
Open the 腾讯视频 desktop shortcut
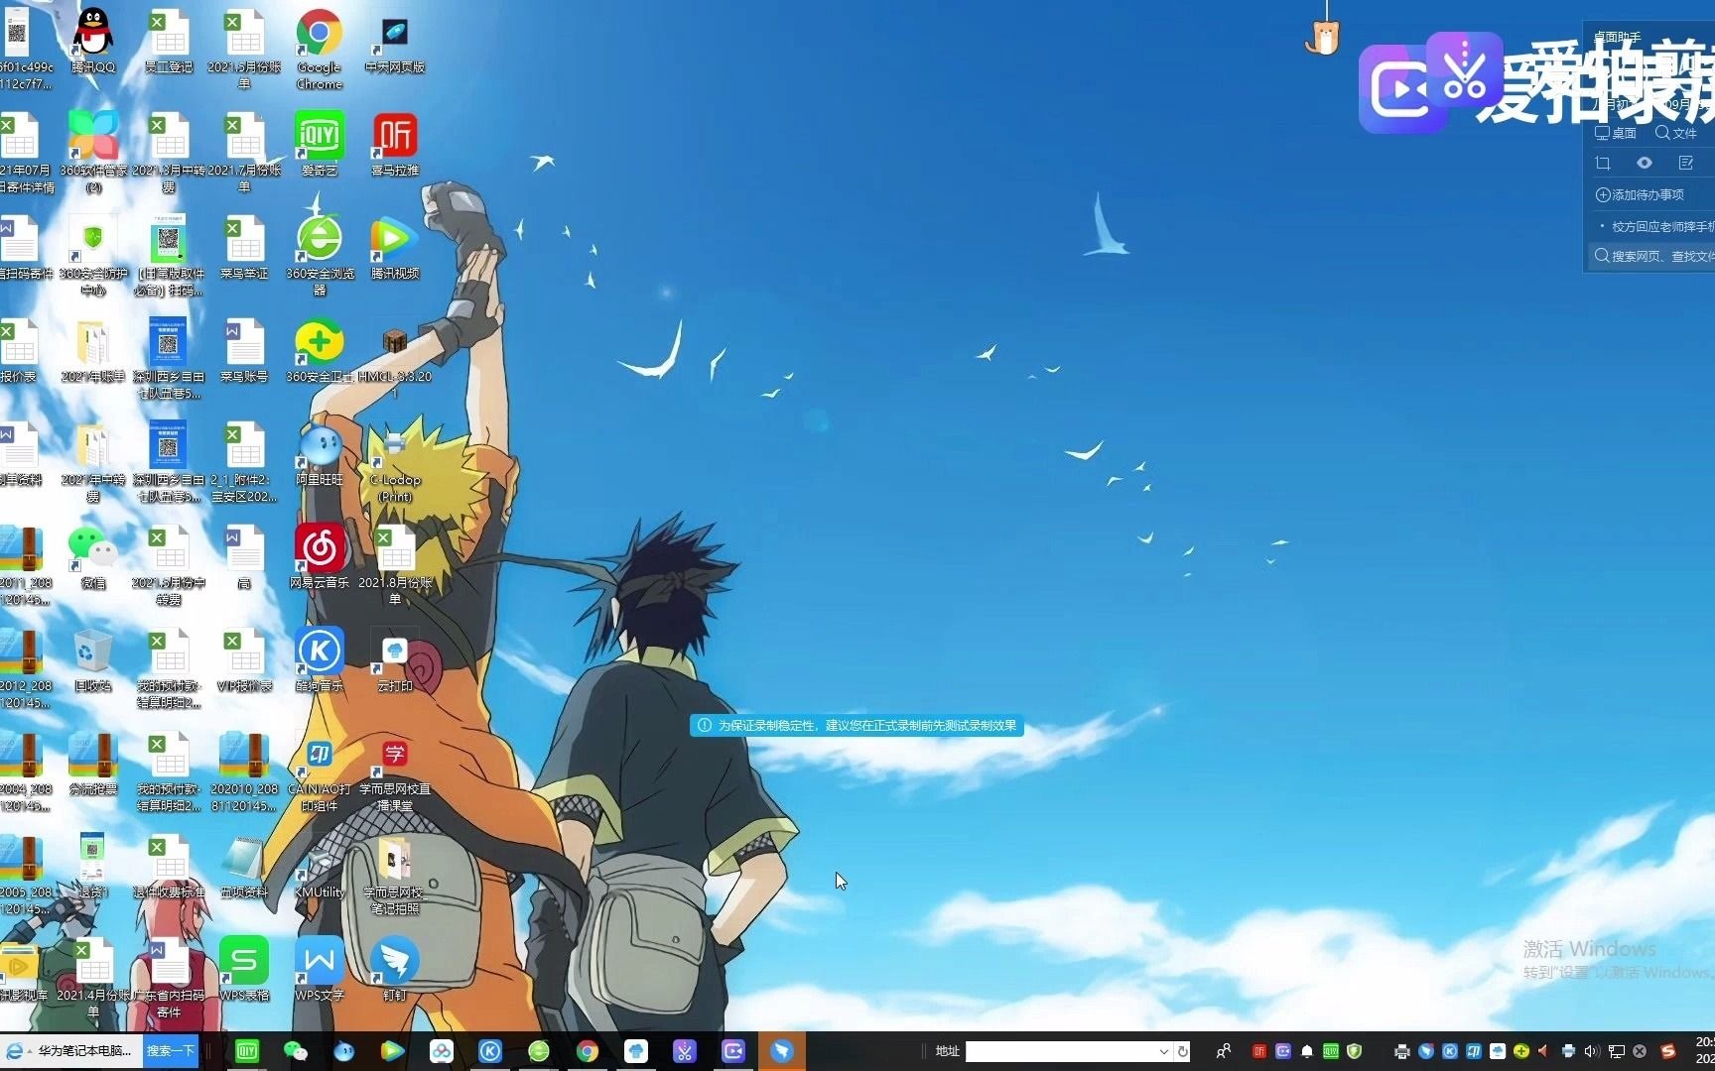[x=395, y=248]
